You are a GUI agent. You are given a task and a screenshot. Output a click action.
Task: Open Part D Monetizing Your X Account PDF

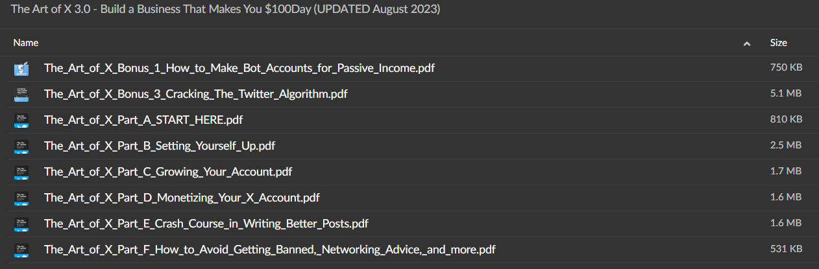click(x=182, y=198)
